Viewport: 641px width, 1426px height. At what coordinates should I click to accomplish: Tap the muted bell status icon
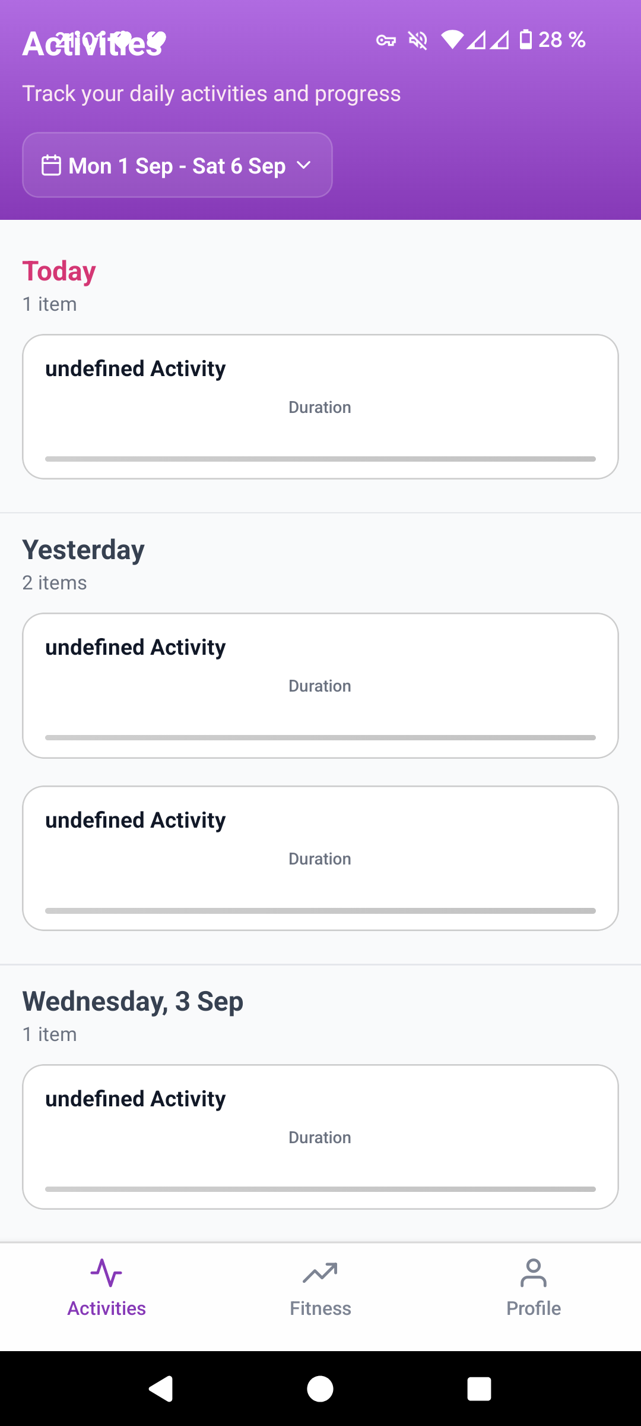pos(418,40)
